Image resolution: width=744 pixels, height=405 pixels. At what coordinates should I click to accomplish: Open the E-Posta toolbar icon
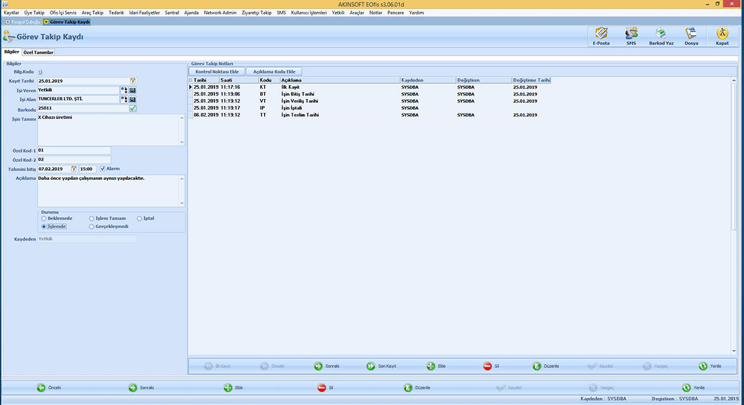(601, 37)
